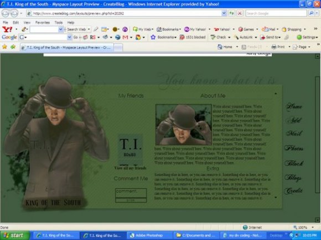Open the File menu
The image size is (321, 240).
click(6, 23)
